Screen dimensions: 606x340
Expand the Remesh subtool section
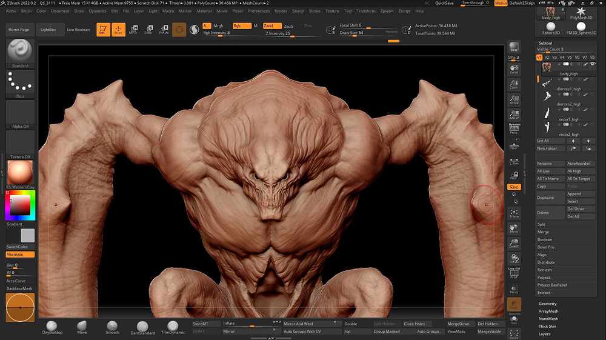point(544,270)
